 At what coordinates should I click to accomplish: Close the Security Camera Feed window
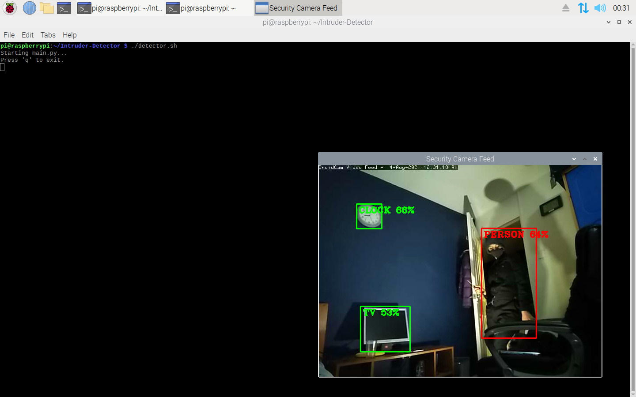point(595,159)
